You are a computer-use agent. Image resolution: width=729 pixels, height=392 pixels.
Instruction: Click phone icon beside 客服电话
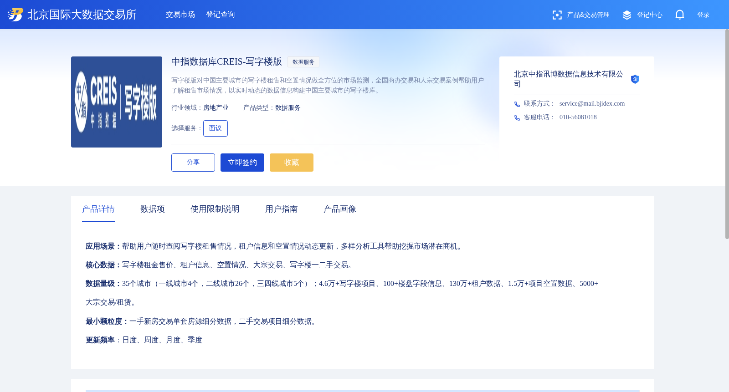point(517,118)
